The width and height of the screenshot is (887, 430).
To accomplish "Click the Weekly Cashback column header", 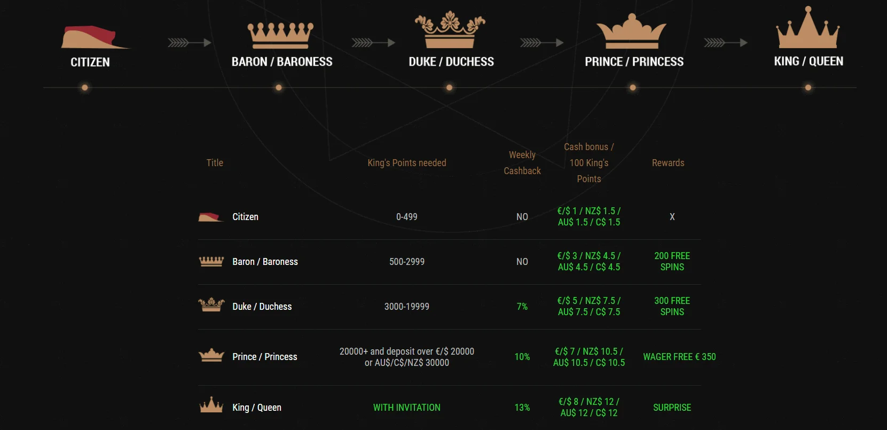I will pos(522,163).
